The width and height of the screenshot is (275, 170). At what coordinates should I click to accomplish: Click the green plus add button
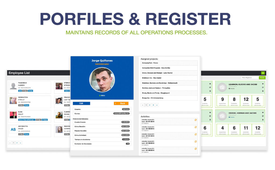pyautogui.click(x=263, y=73)
